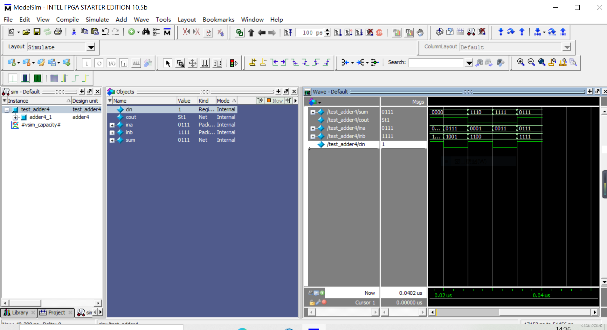Open the Simulate menu
The width and height of the screenshot is (607, 330).
point(97,19)
